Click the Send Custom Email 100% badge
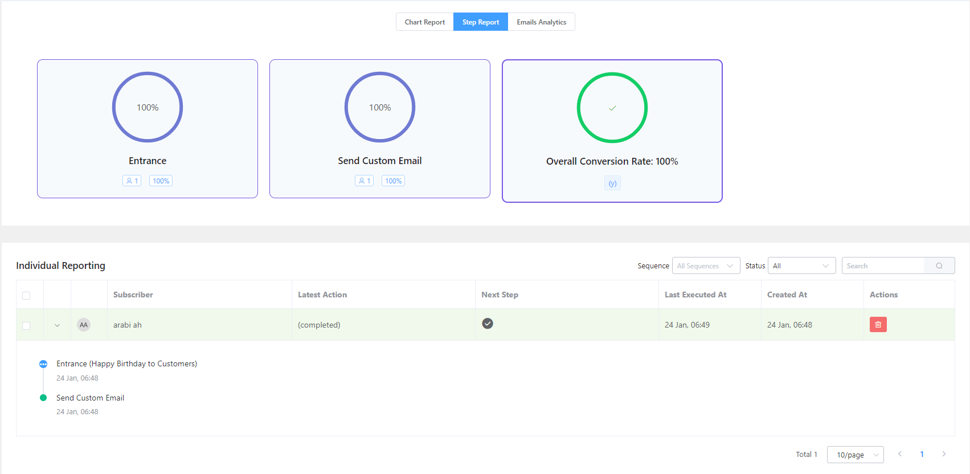 point(394,181)
